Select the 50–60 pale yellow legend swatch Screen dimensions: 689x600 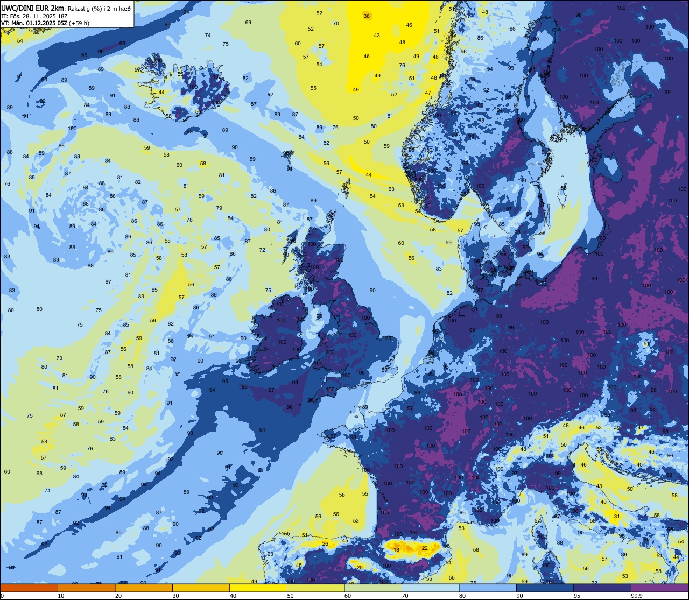[x=315, y=588]
